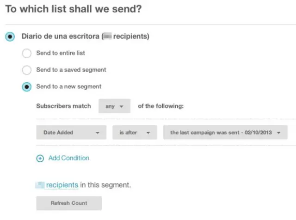
Task: Click the plus icon beside Add Condition
Action: [x=40, y=158]
